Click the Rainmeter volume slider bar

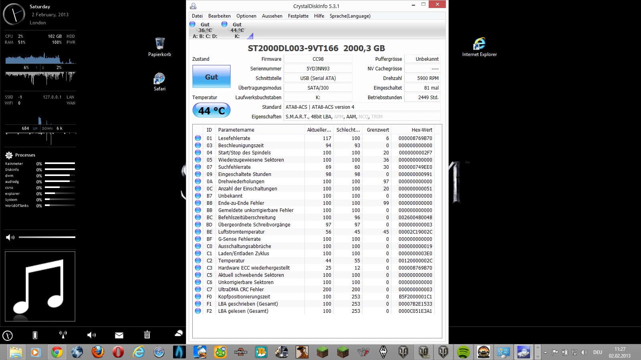pos(47,237)
